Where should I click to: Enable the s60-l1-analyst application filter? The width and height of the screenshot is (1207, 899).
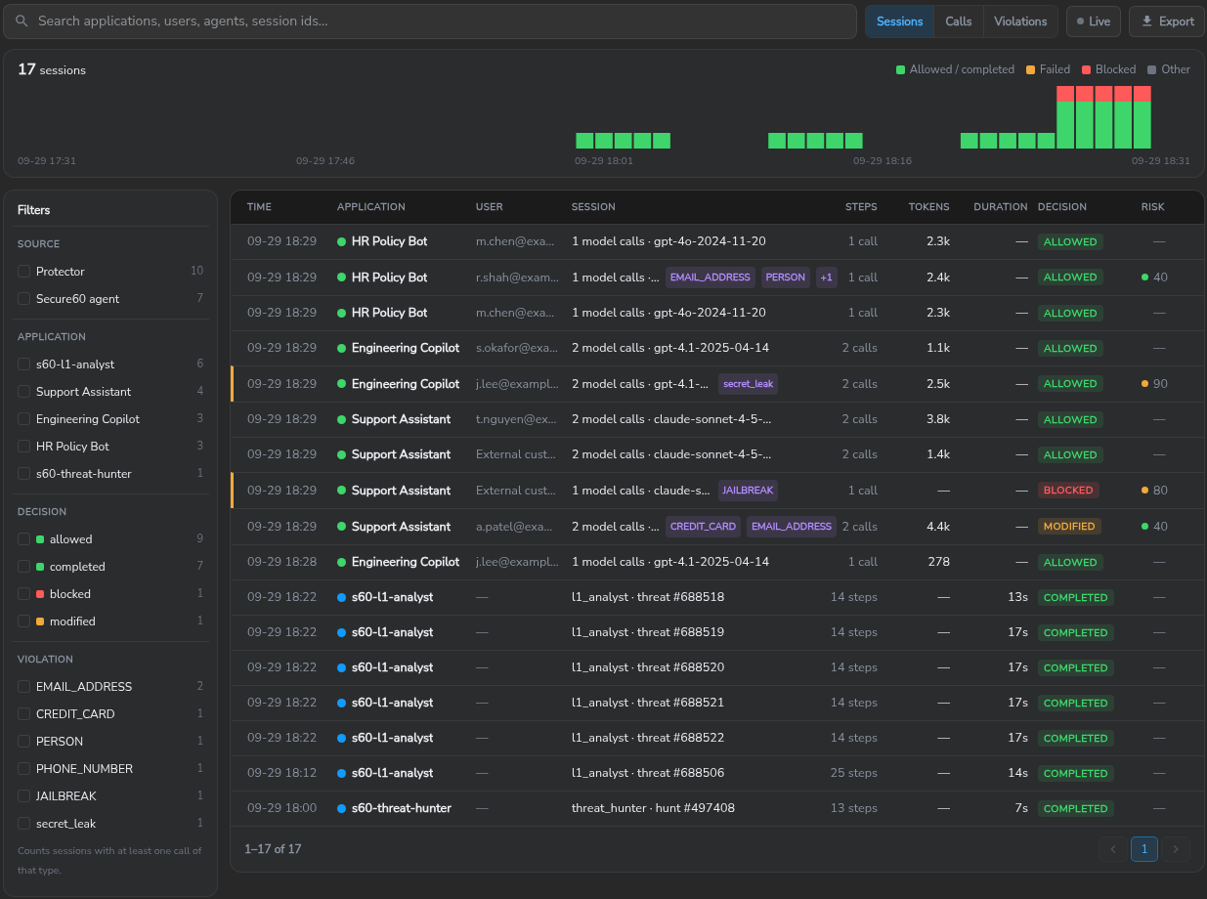[x=23, y=364]
